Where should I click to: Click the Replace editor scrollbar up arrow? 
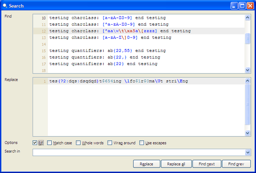247,81
